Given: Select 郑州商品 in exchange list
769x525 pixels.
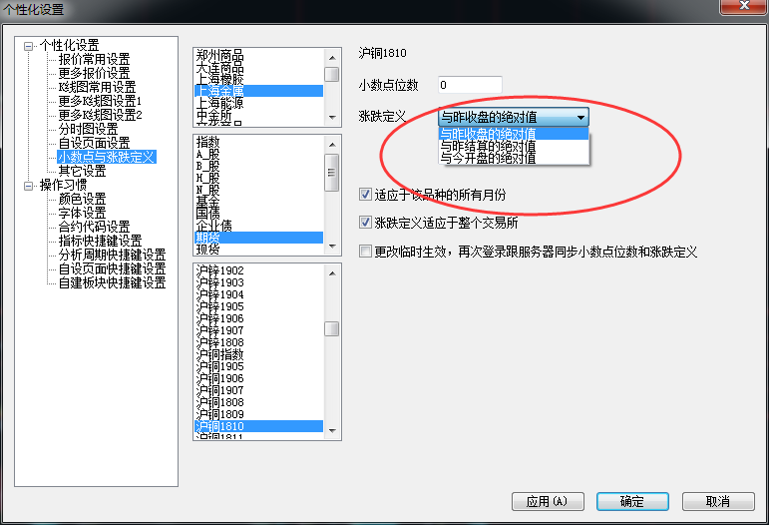Looking at the screenshot, I should coord(219,55).
